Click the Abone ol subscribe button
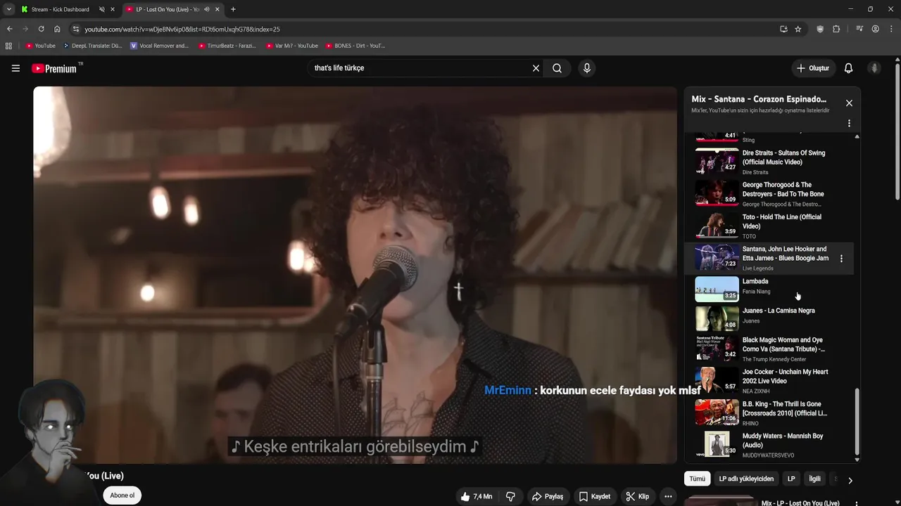This screenshot has width=901, height=506. point(122,495)
